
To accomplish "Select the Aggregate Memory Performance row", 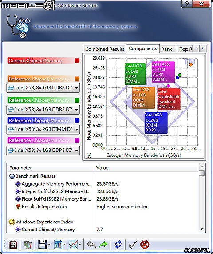I will (103, 184).
